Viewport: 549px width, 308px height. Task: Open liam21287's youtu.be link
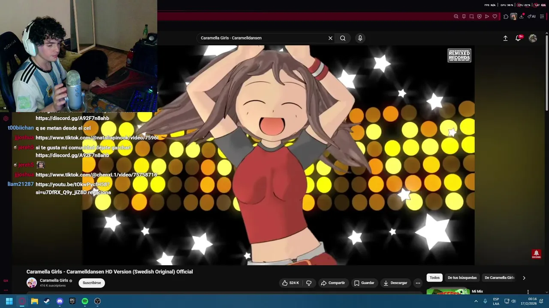click(x=73, y=189)
